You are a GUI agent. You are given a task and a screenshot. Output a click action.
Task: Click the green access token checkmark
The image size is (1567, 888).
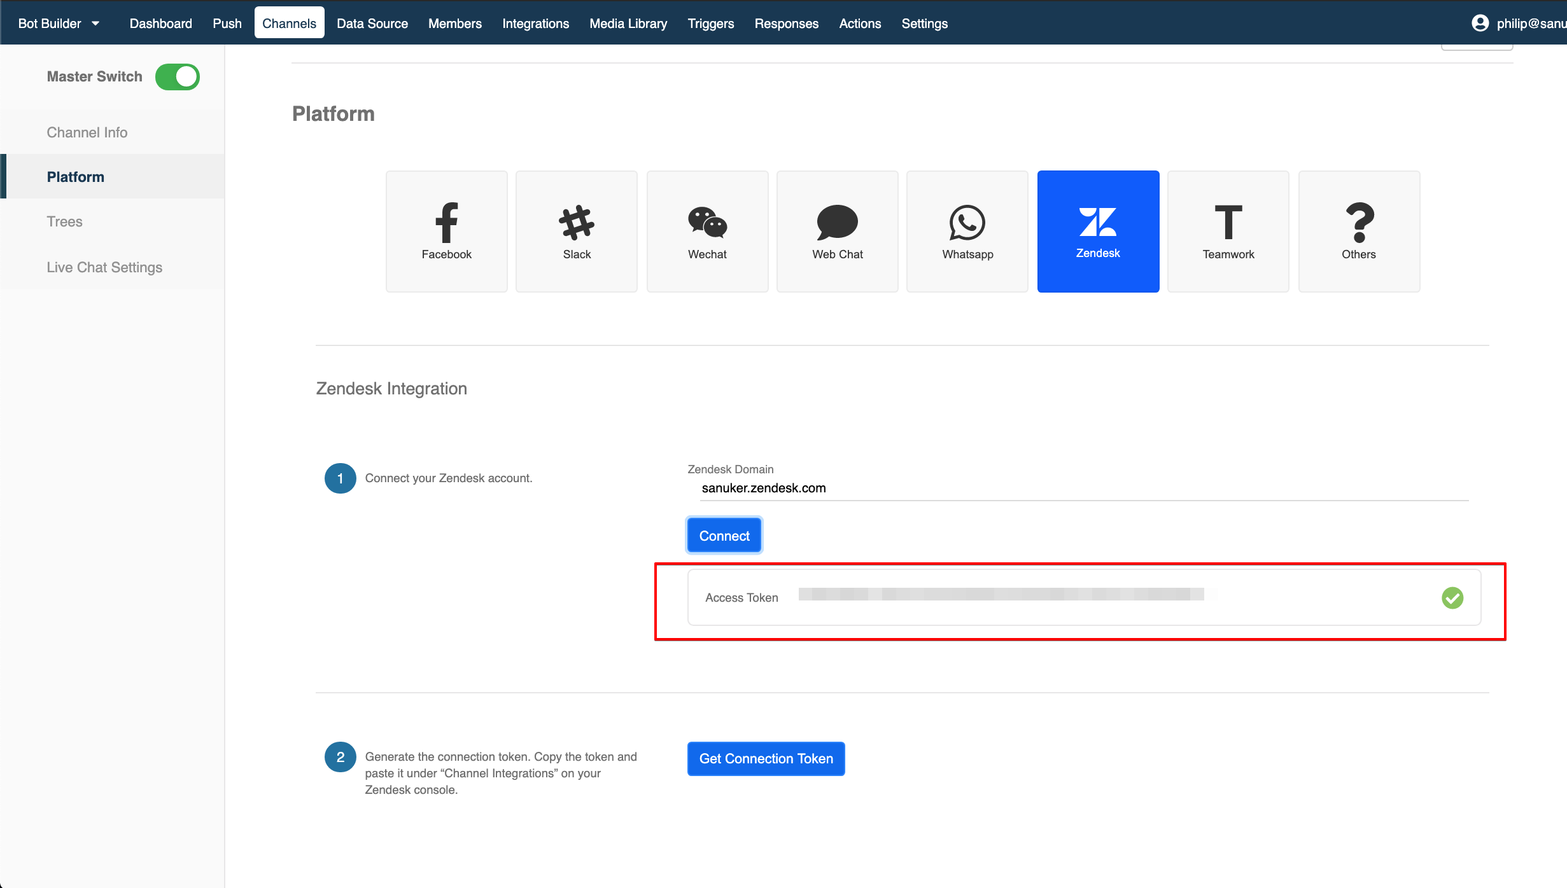1452,597
